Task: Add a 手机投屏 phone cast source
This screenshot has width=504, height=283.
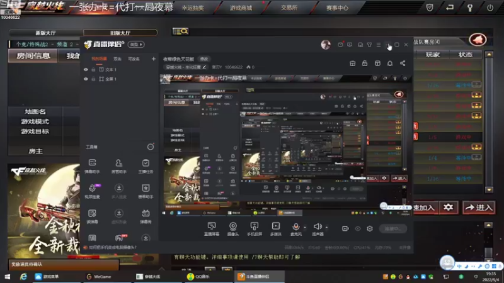Action: coord(255,229)
